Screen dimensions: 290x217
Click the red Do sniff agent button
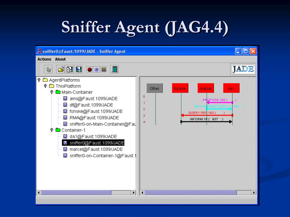click(x=89, y=70)
